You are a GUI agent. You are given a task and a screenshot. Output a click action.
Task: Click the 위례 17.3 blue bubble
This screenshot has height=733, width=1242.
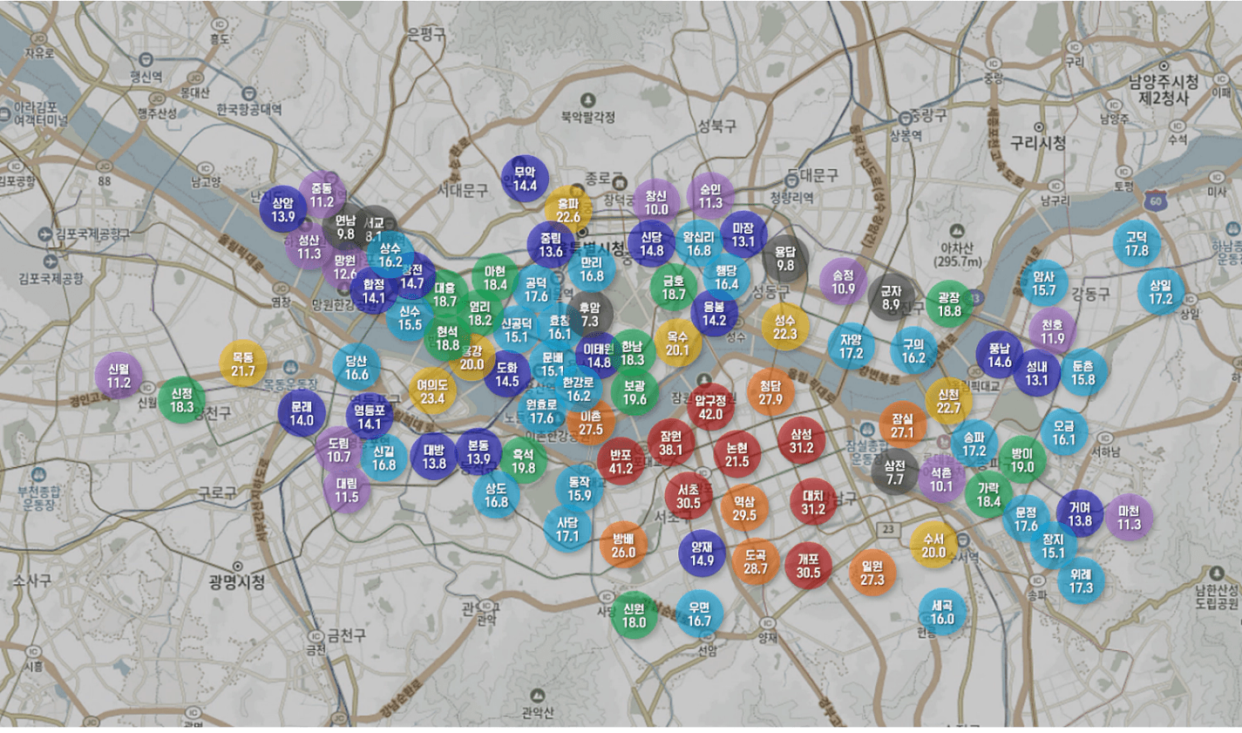point(1081,580)
